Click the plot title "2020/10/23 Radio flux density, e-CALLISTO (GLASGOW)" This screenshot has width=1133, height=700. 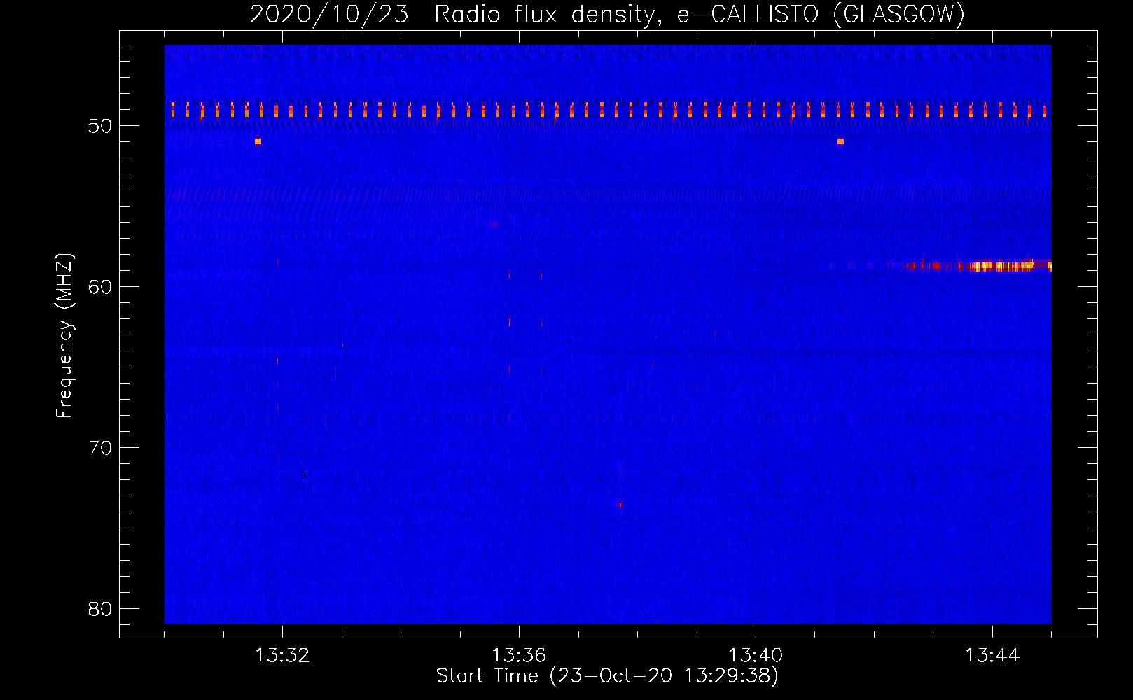tap(607, 14)
